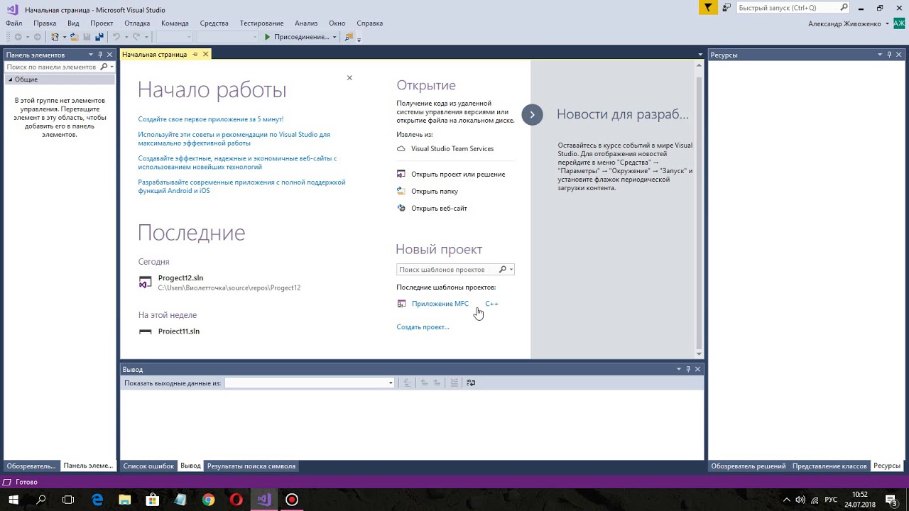909x511 pixels.
Task: Click the toggle word wrap icon in Output
Action: 471,383
